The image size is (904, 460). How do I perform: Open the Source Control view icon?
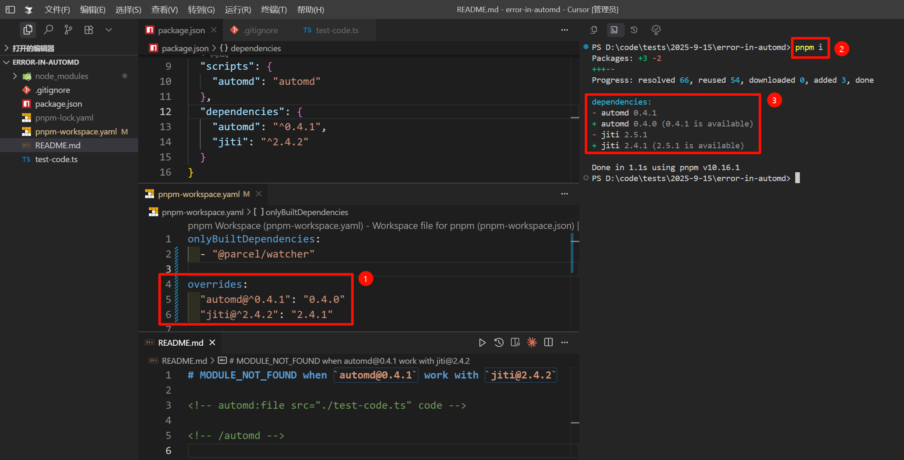coord(68,30)
